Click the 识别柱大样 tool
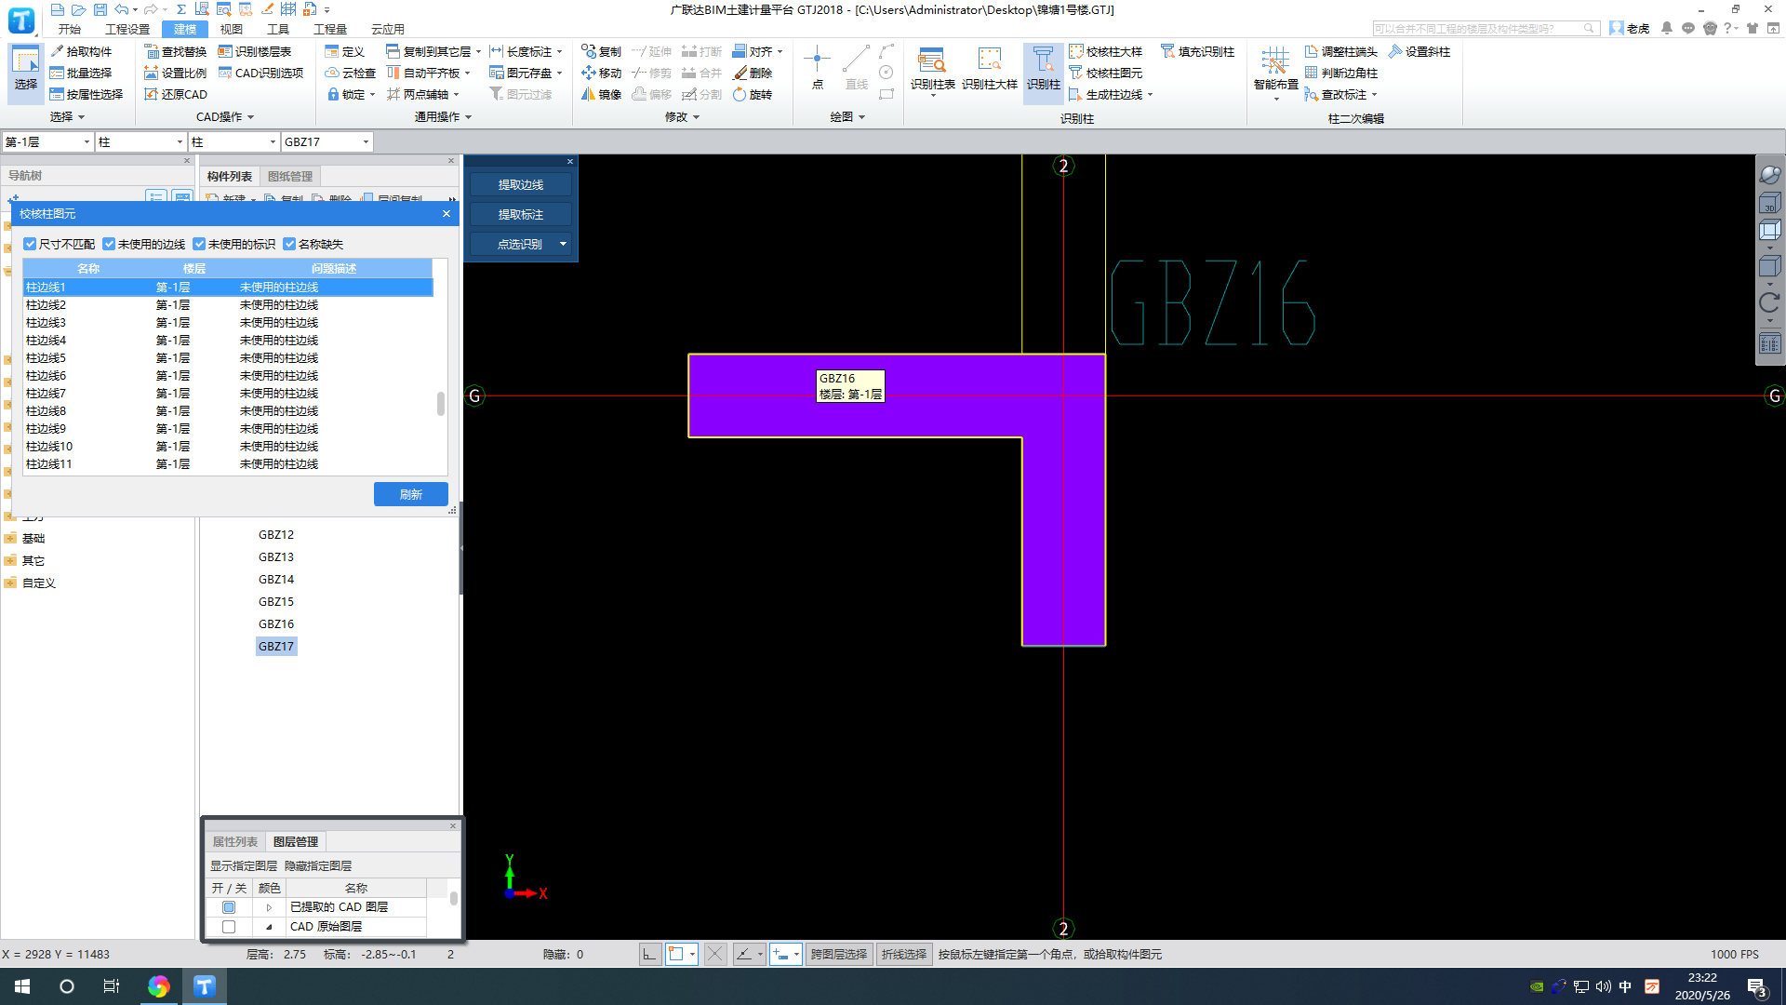Screen dimensions: 1786x1005 (x=989, y=70)
